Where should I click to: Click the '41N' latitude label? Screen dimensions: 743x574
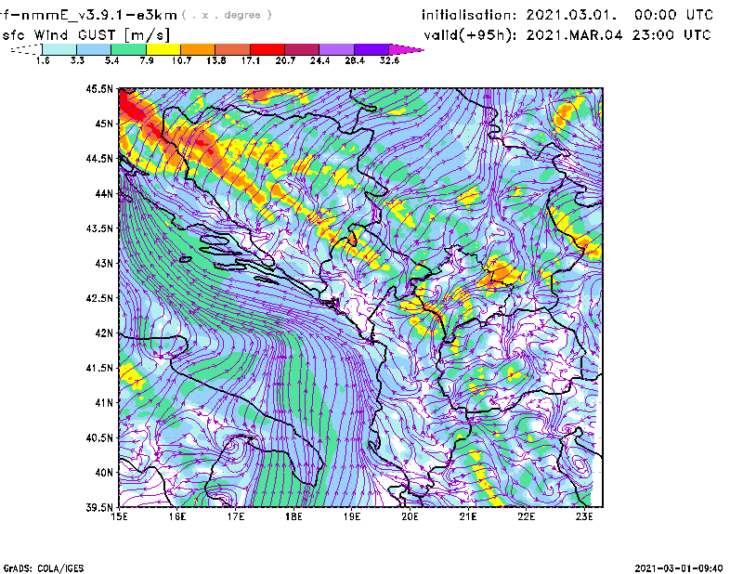(x=104, y=403)
